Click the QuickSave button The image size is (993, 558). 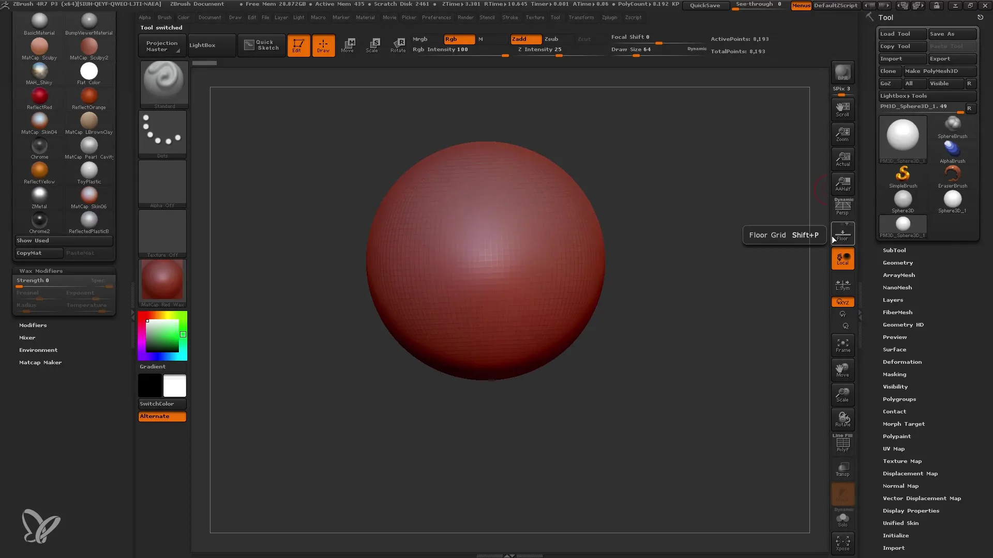pos(705,6)
